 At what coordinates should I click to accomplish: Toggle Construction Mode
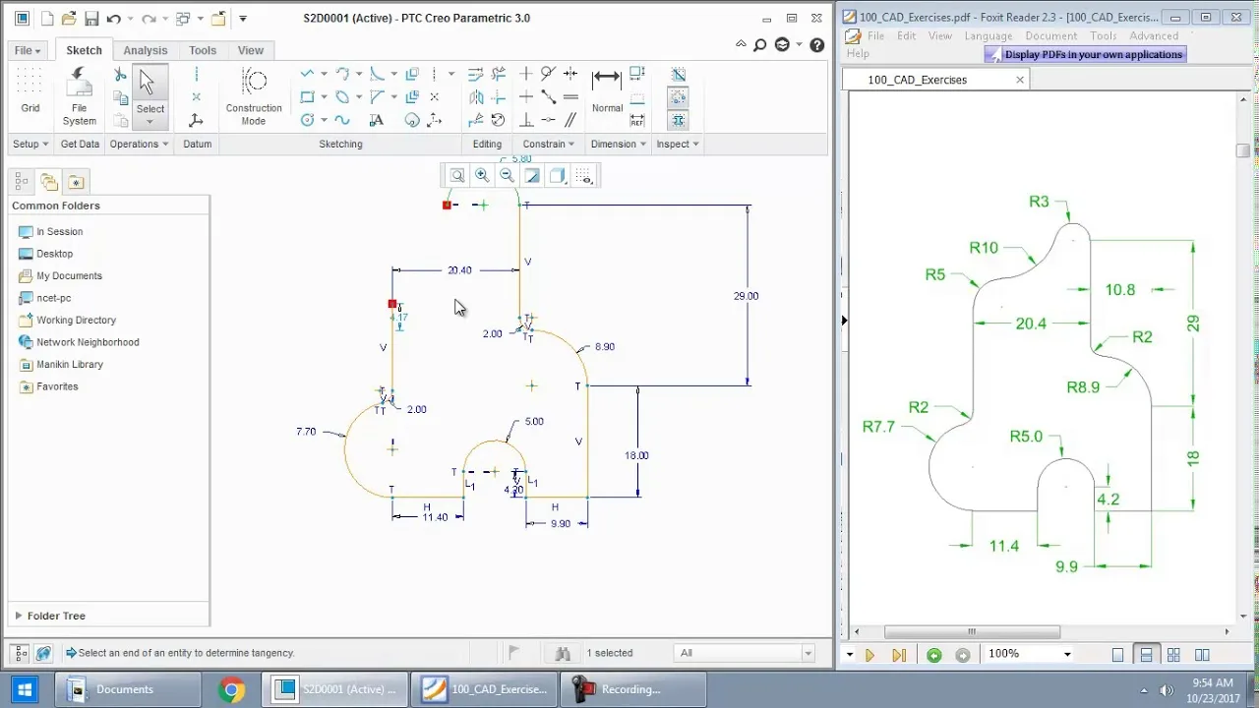click(x=254, y=96)
